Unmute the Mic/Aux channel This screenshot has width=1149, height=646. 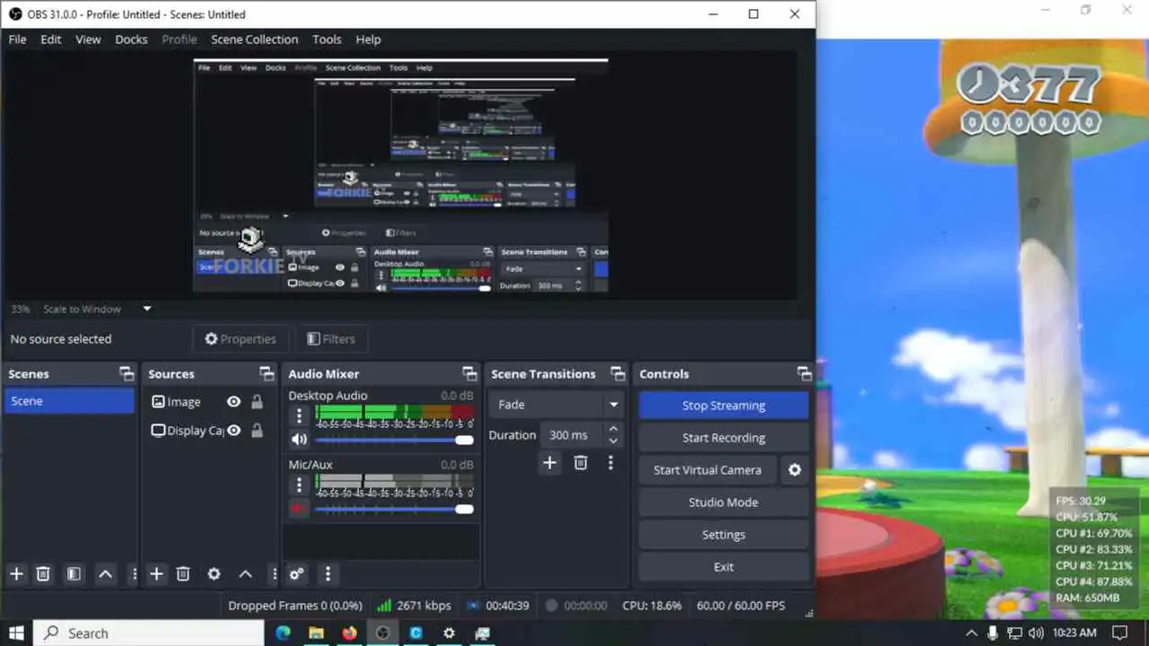coord(299,509)
